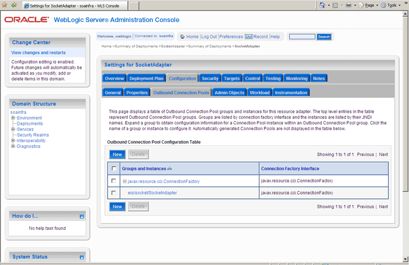The height and width of the screenshot is (265, 409).
Task: Open the Page menu in browser toolbar
Action: pos(369,5)
